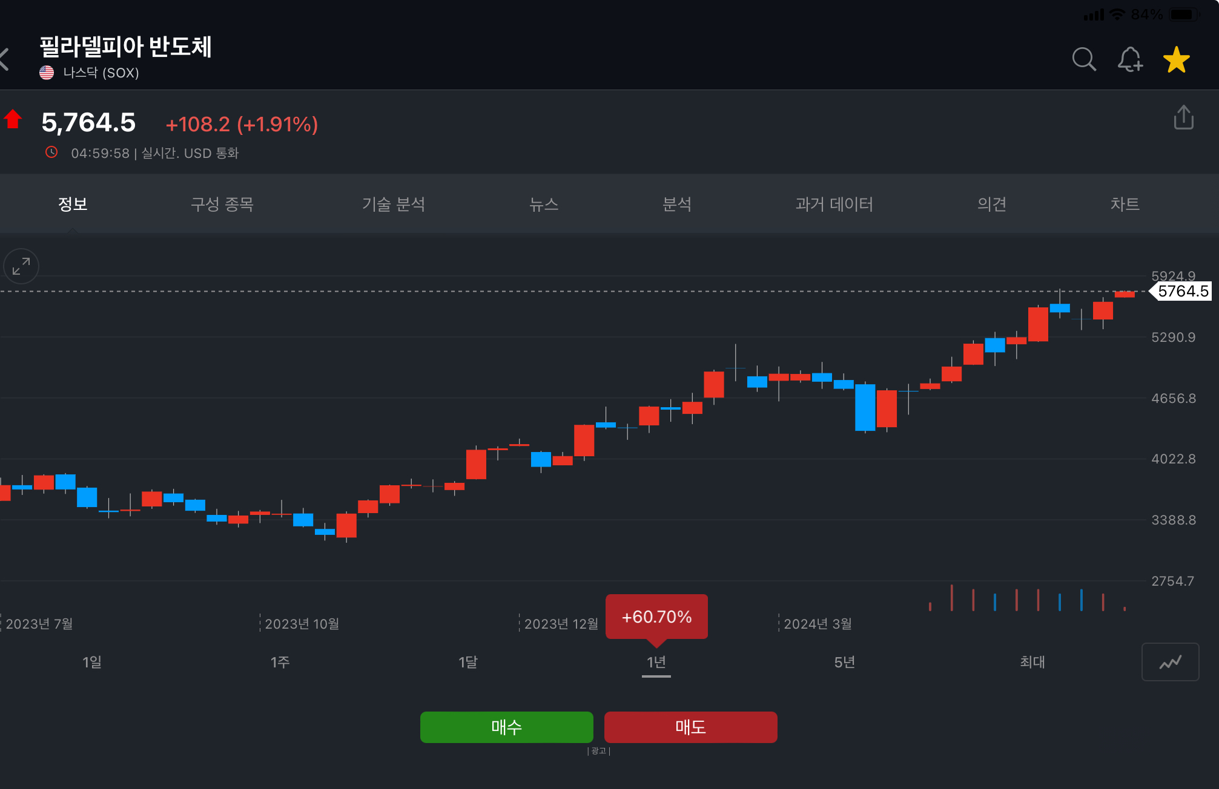Add a price alert via bell icon
The width and height of the screenshot is (1219, 789).
click(x=1130, y=59)
